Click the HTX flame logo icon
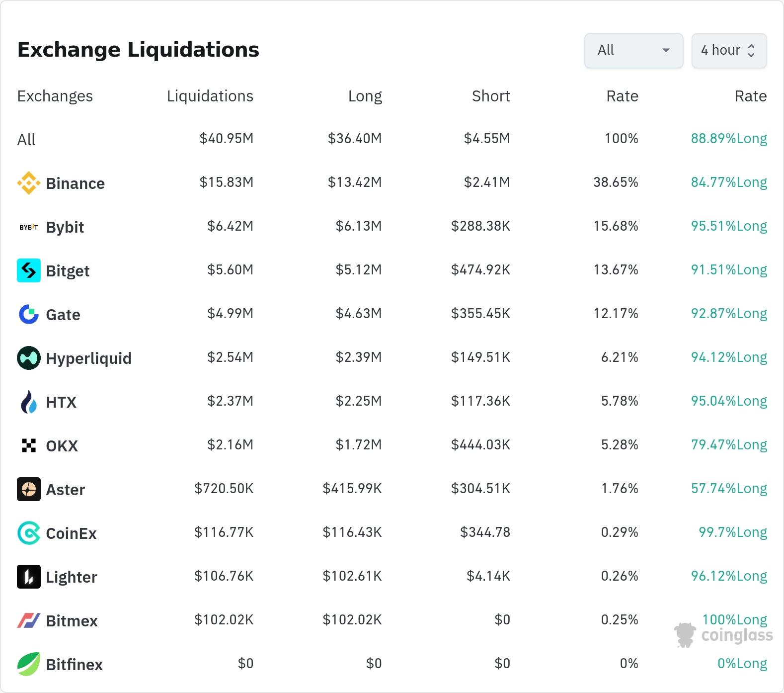 click(29, 402)
